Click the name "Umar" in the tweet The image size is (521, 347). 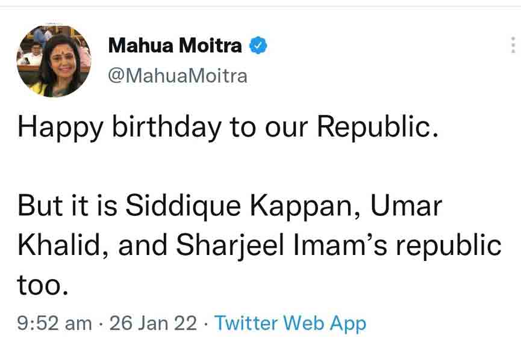406,206
